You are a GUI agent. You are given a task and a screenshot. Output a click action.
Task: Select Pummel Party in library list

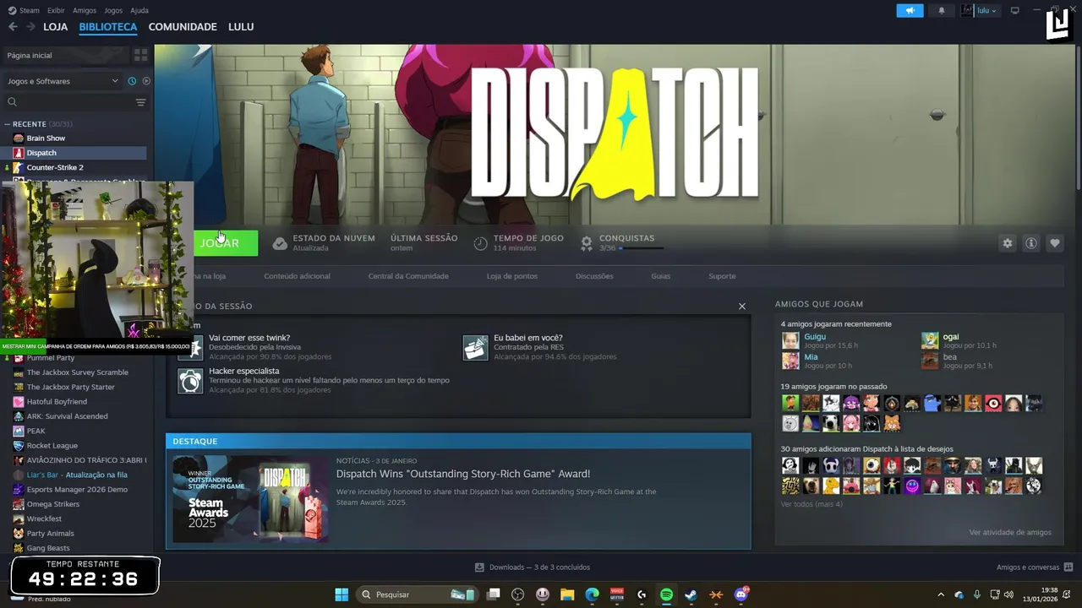[51, 358]
